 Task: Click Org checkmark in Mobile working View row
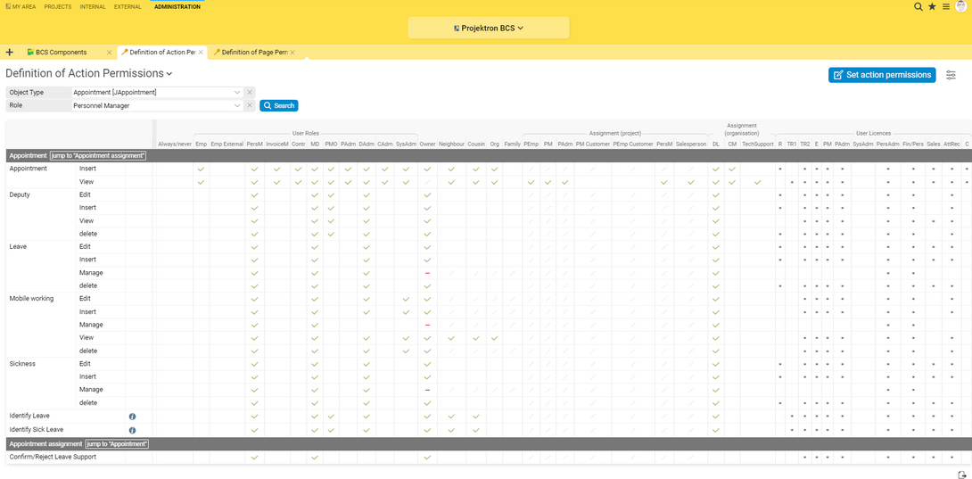494,338
